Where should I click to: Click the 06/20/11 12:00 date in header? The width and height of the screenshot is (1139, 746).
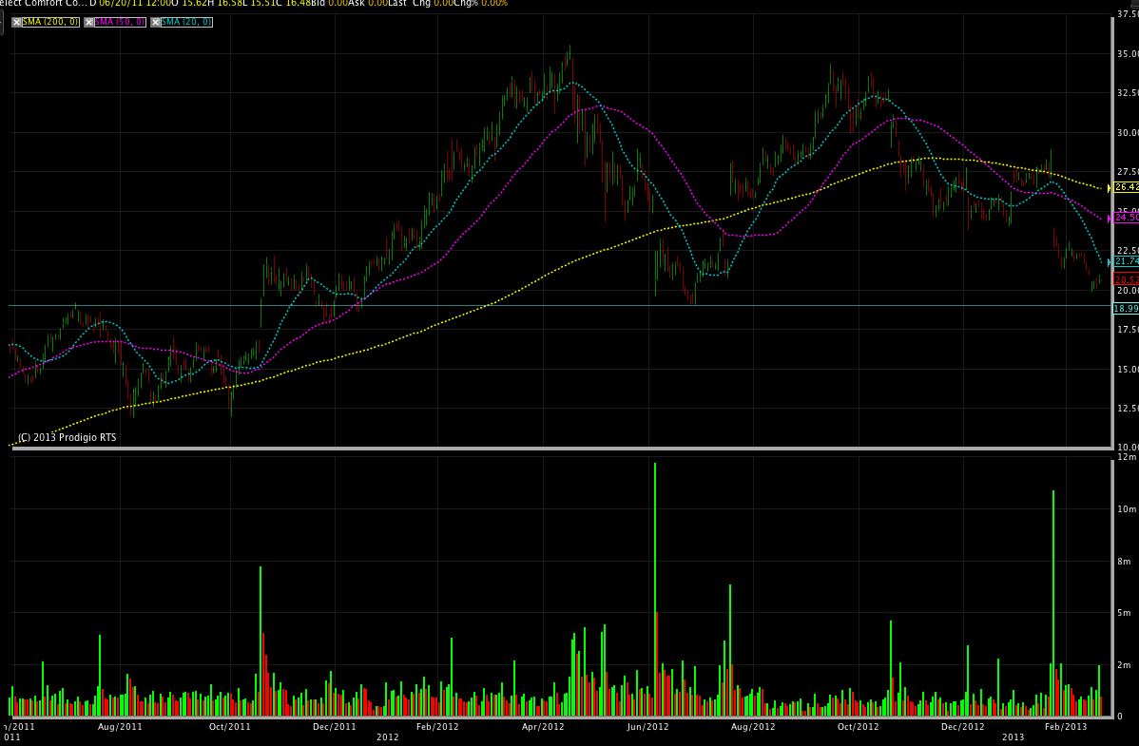click(x=134, y=4)
